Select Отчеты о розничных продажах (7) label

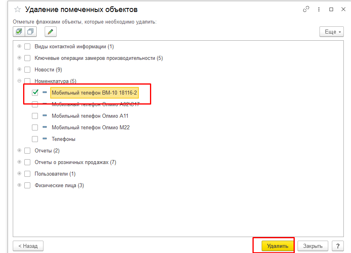tap(75, 162)
